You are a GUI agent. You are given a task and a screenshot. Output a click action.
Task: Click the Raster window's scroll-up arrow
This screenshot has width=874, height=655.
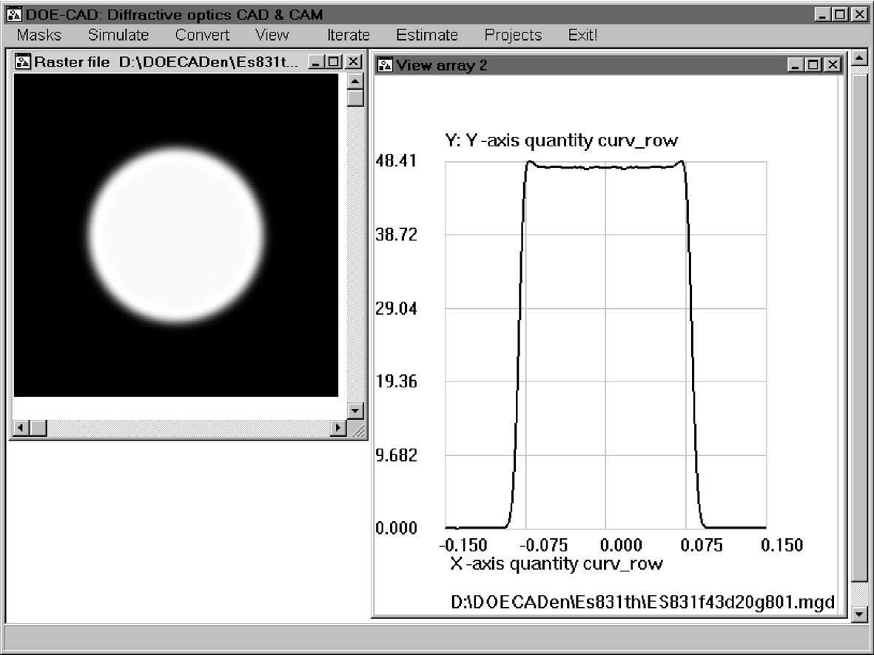tap(355, 81)
